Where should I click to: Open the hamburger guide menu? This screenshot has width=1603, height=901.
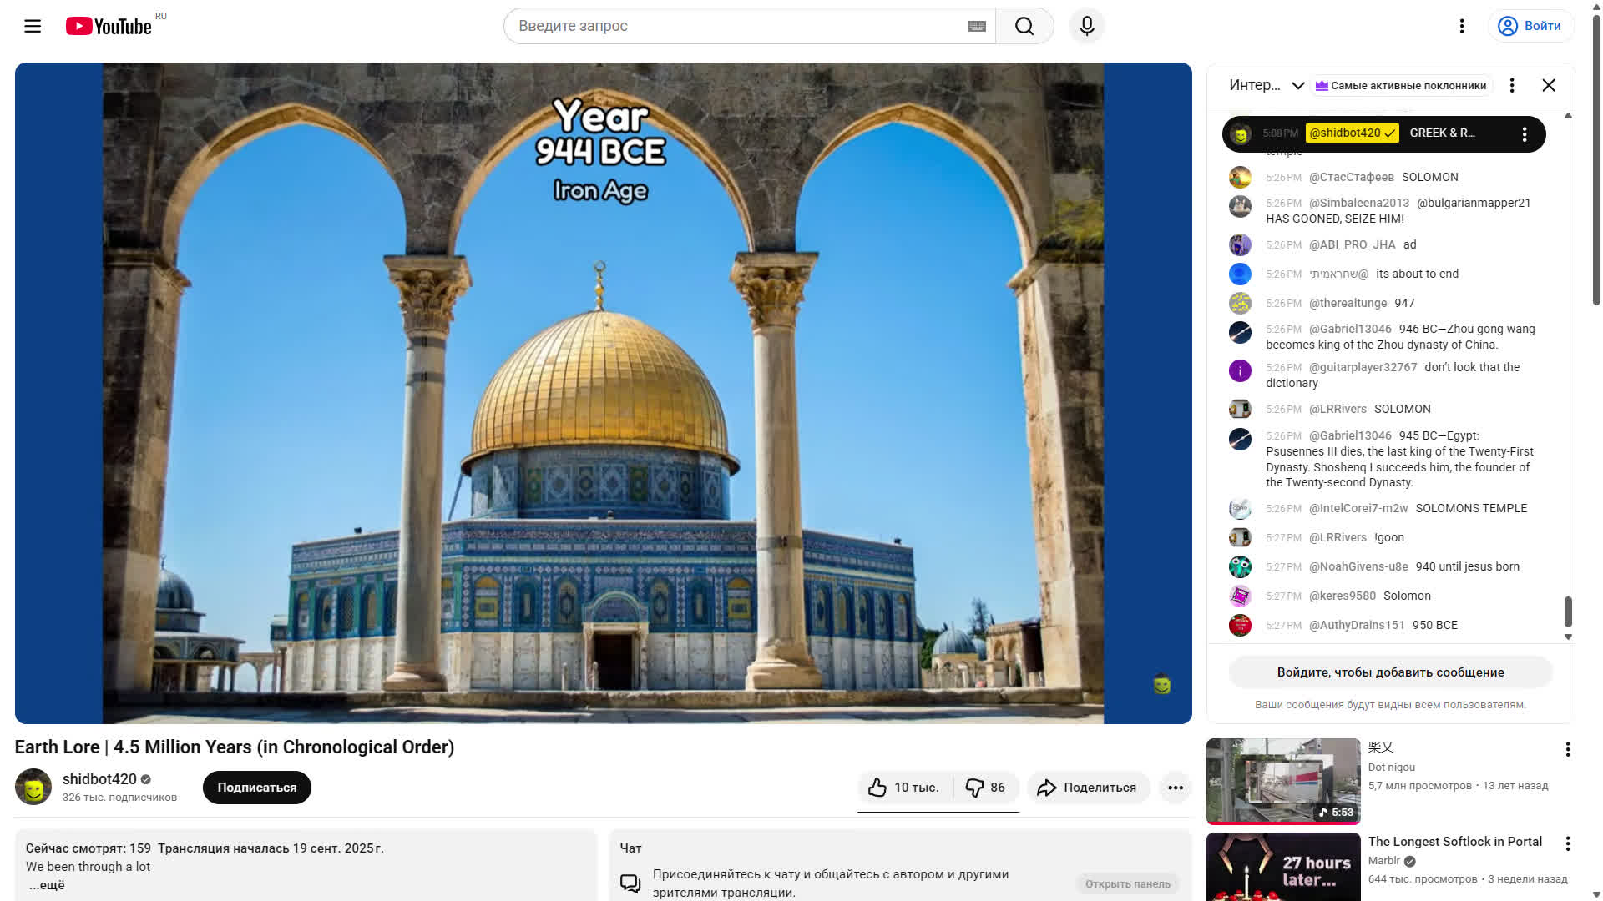(33, 26)
